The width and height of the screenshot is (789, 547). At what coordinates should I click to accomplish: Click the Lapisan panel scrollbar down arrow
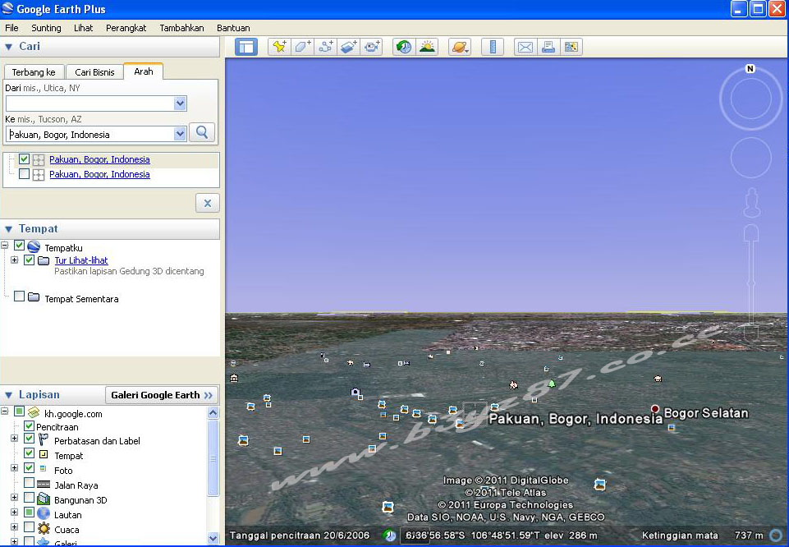point(213,538)
